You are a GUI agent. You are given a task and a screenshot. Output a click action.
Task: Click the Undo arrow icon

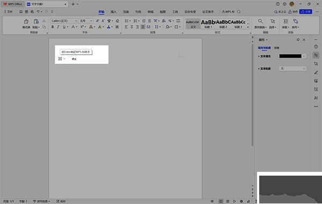(x=38, y=12)
